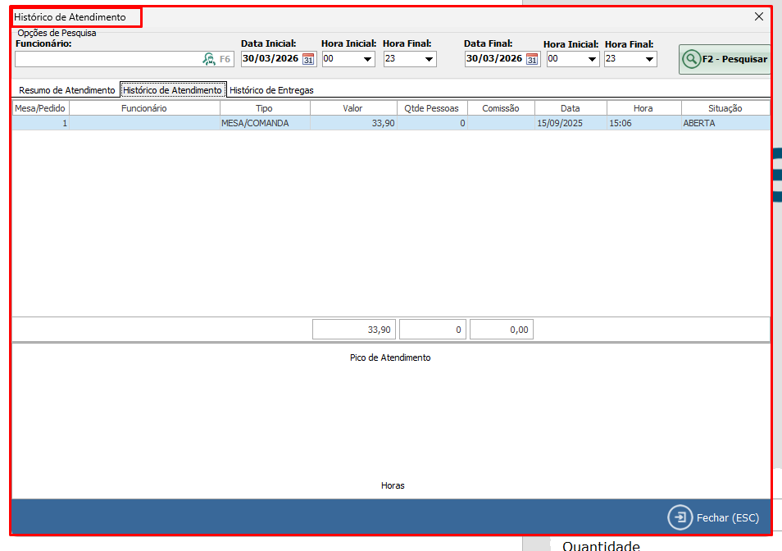This screenshot has height=551, width=782.
Task: Open the Histórico de Entregas tab
Action: 271,90
